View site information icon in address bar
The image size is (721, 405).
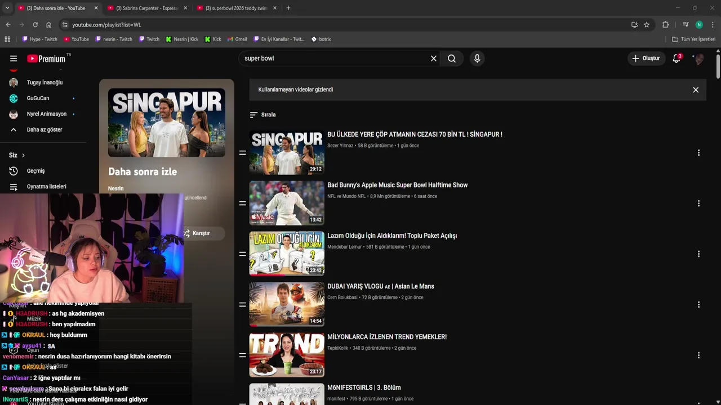point(65,25)
